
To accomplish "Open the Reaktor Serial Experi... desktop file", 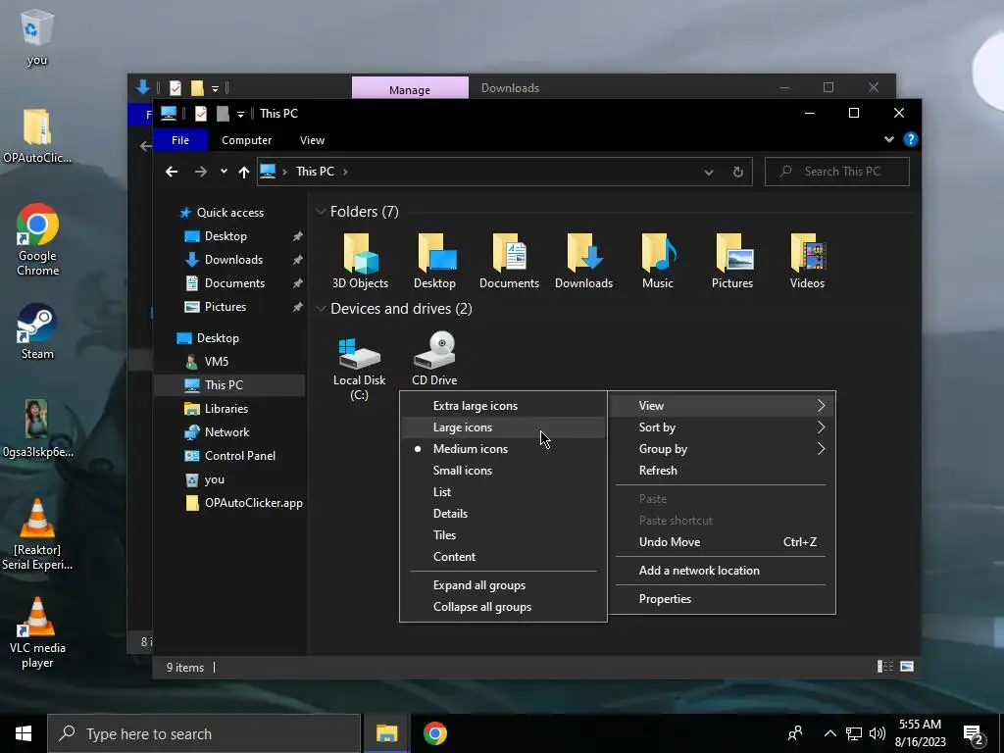I will [x=37, y=534].
